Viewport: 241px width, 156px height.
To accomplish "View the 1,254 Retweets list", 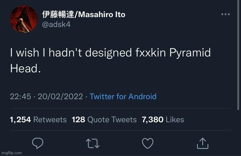I will coord(38,120).
